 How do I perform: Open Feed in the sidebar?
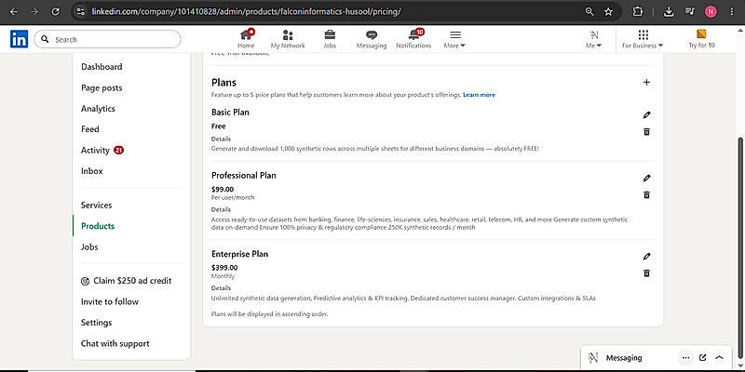89,129
